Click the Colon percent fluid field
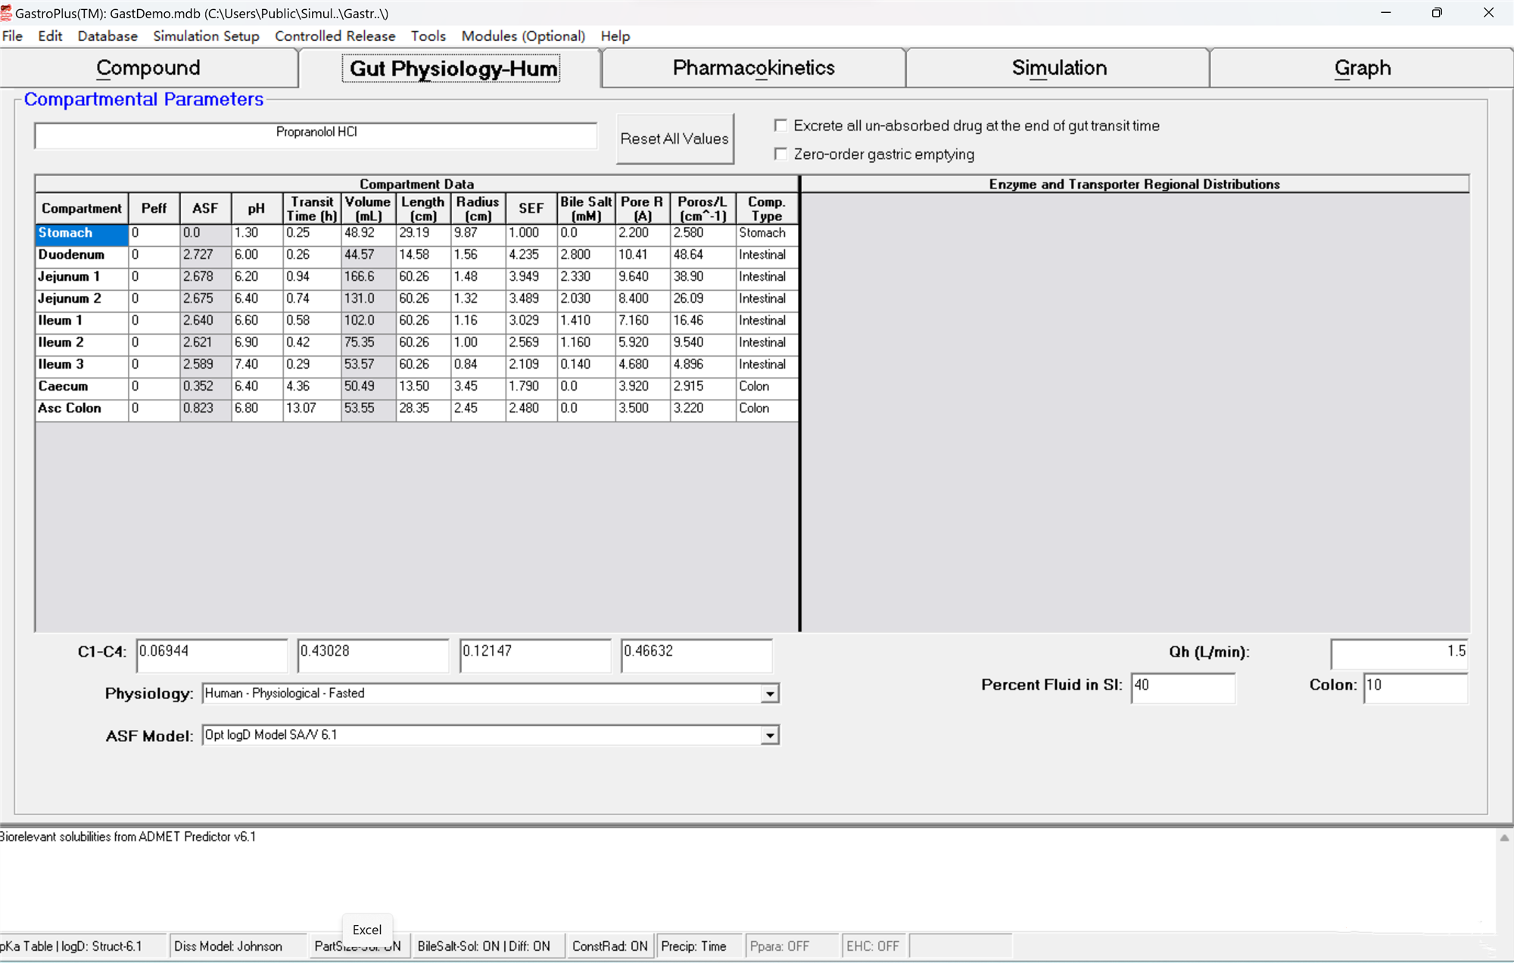This screenshot has height=963, width=1514. tap(1416, 688)
